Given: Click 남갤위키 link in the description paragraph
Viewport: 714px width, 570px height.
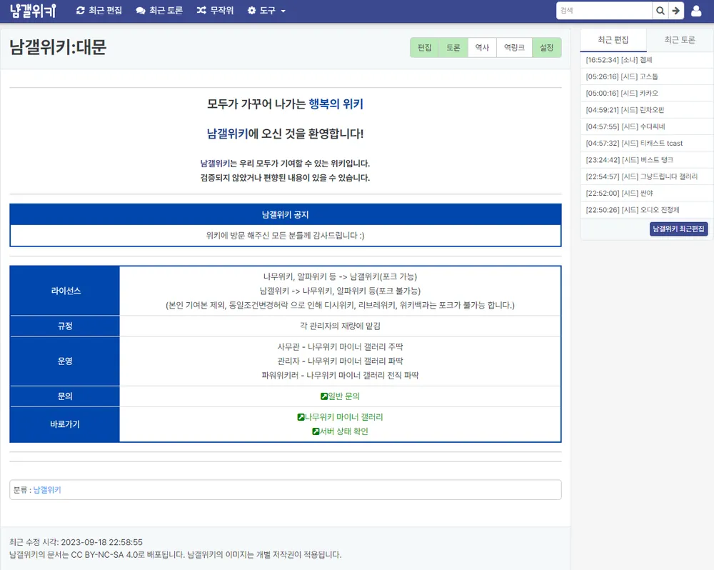Looking at the screenshot, I should coord(215,164).
